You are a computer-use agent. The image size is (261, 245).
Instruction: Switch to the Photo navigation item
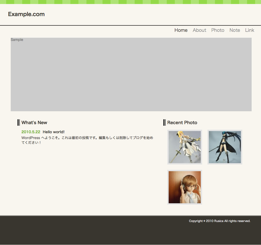pos(218,30)
